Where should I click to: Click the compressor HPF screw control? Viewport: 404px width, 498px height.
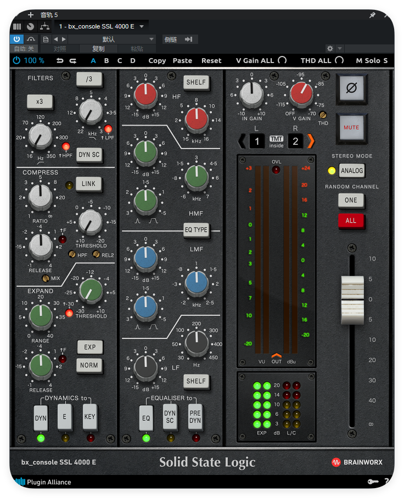point(72,254)
